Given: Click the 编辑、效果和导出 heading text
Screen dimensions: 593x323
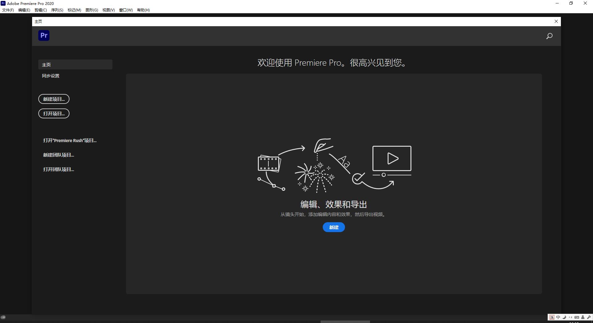Looking at the screenshot, I should pos(334,204).
